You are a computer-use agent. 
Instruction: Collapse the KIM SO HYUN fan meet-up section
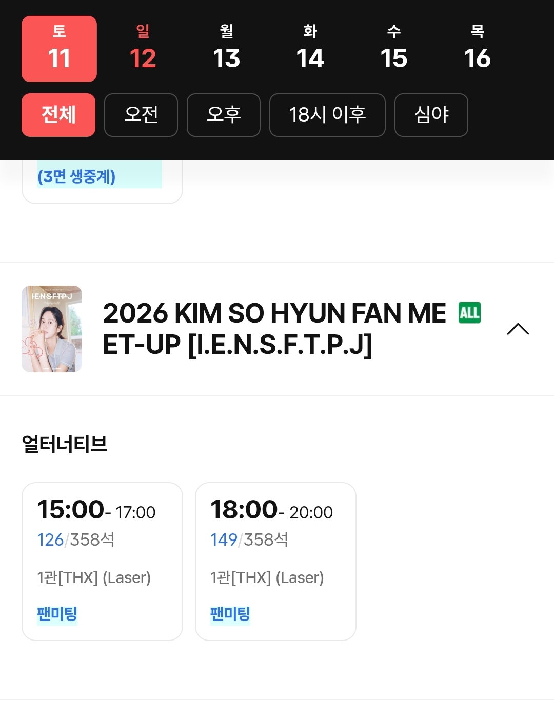point(518,329)
